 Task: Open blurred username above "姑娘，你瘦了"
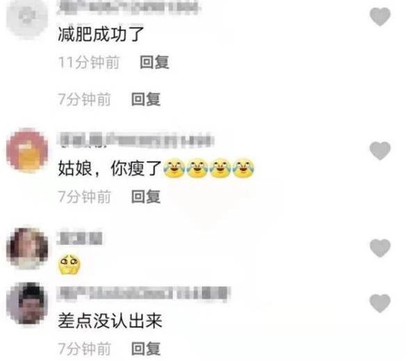136,139
